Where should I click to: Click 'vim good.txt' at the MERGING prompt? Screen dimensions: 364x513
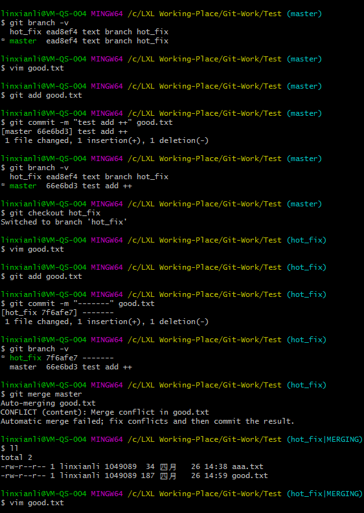(37, 503)
